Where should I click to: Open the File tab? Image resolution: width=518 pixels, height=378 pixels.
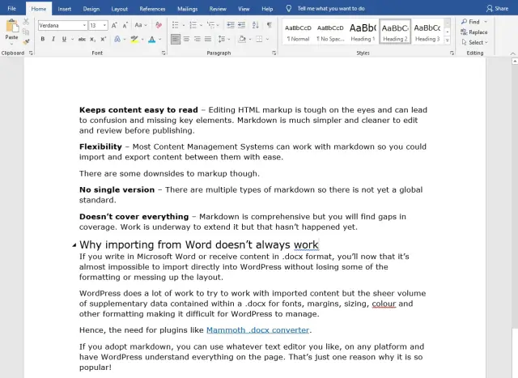point(12,9)
